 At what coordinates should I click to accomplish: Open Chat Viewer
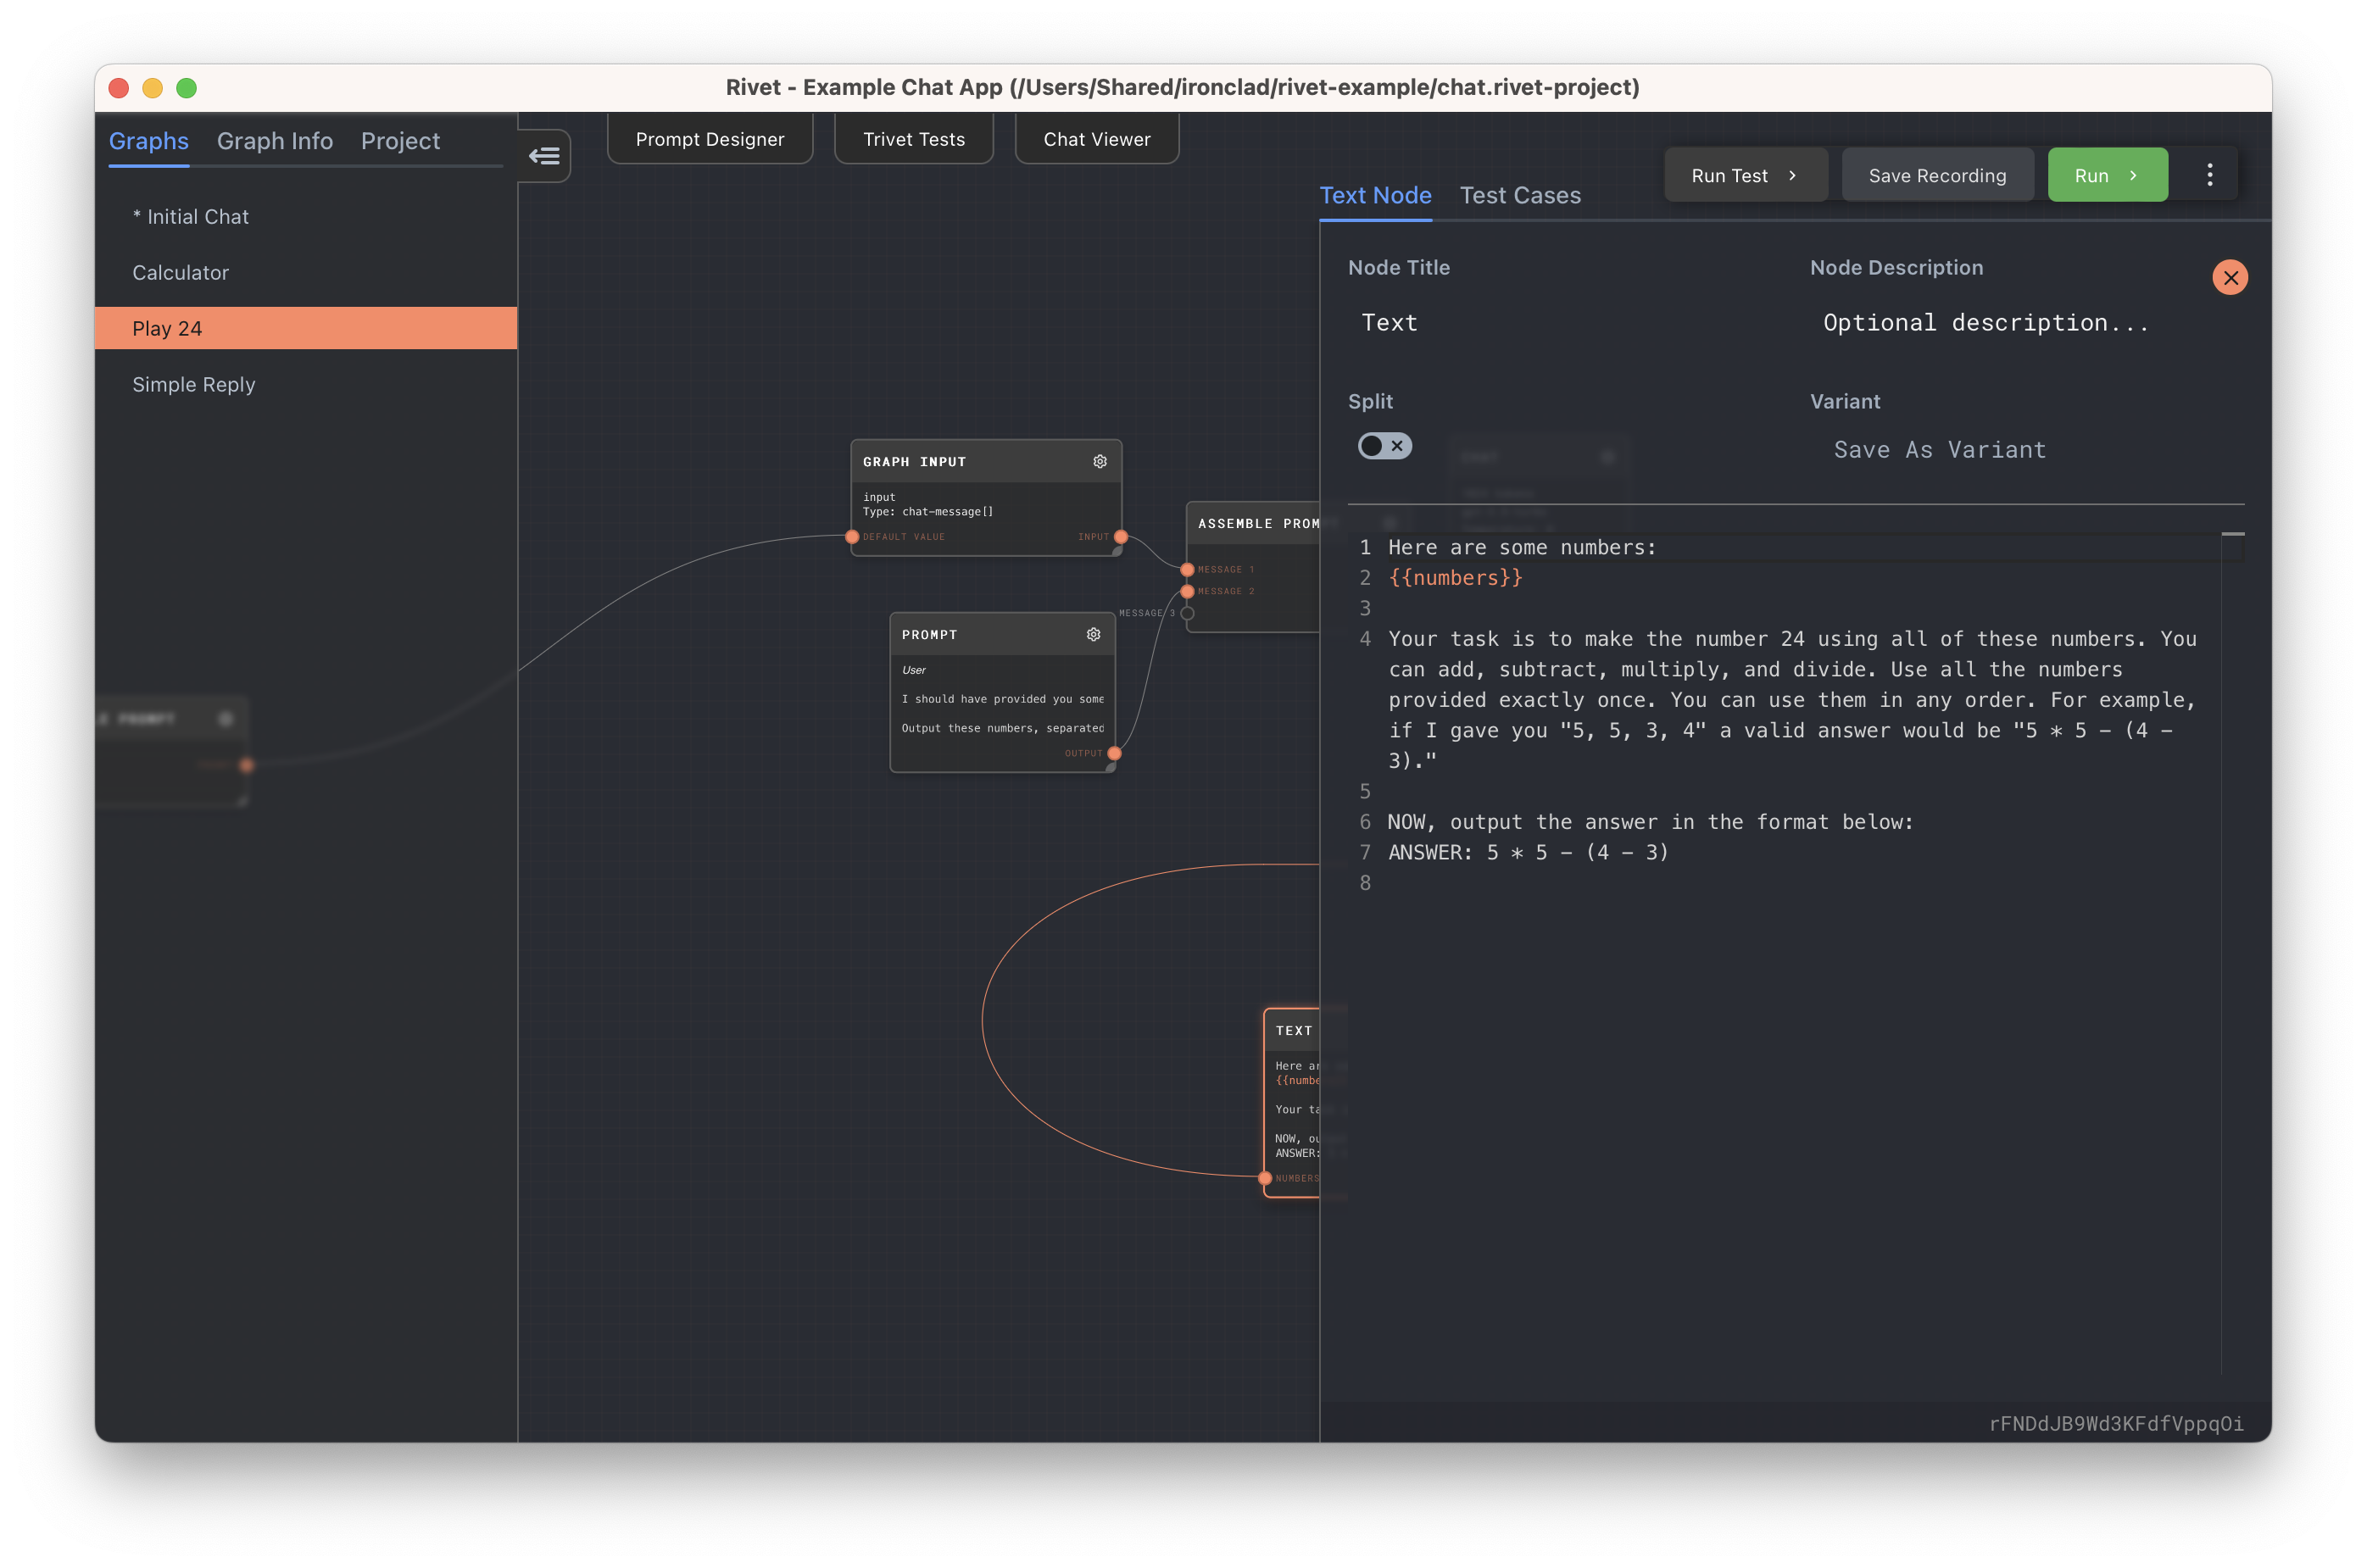(1097, 139)
